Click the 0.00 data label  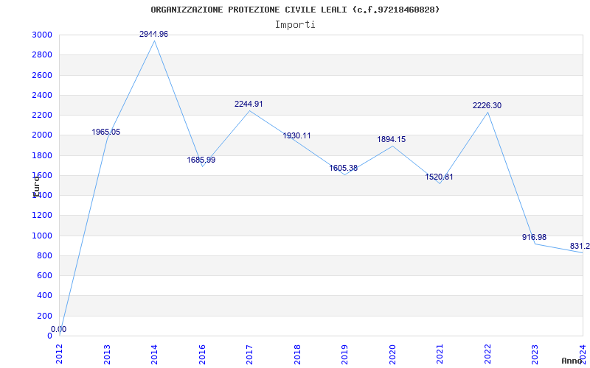tap(59, 329)
